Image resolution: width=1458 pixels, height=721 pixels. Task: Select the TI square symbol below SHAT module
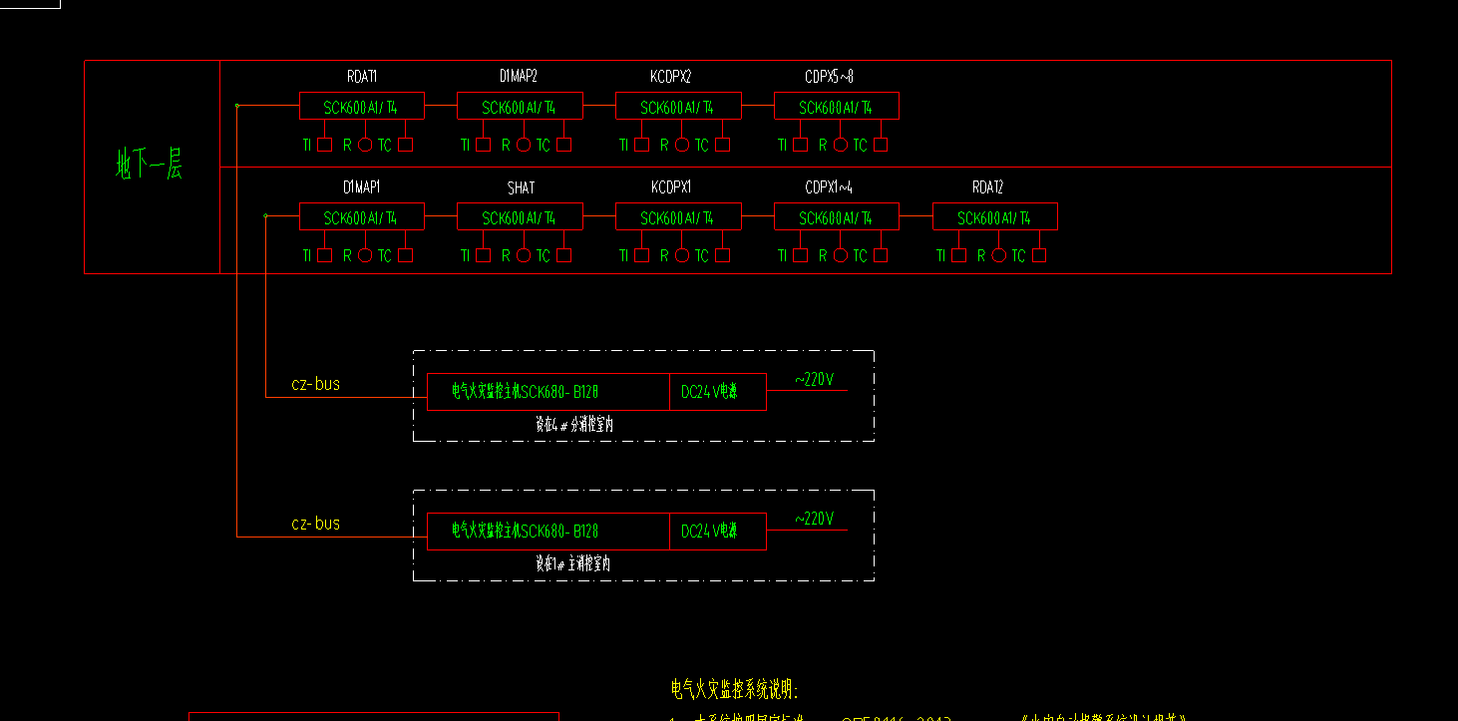click(x=483, y=255)
